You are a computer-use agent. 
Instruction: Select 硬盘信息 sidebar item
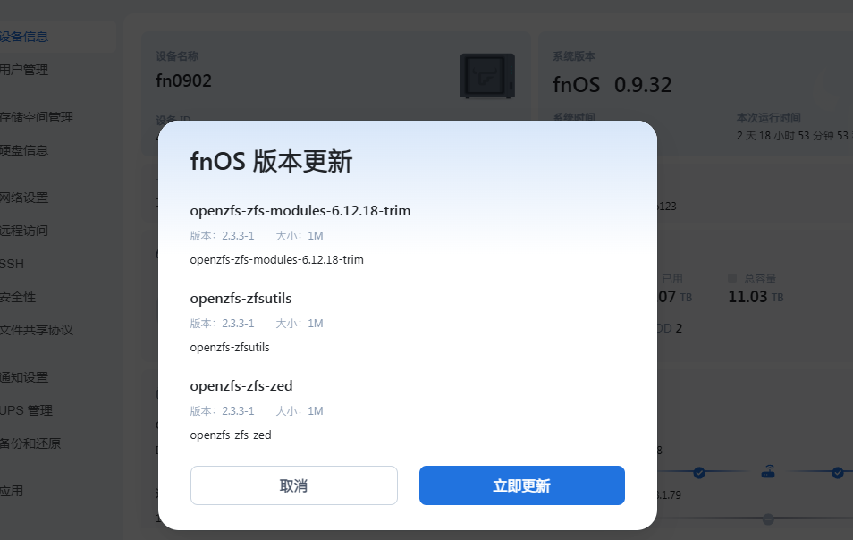[24, 150]
